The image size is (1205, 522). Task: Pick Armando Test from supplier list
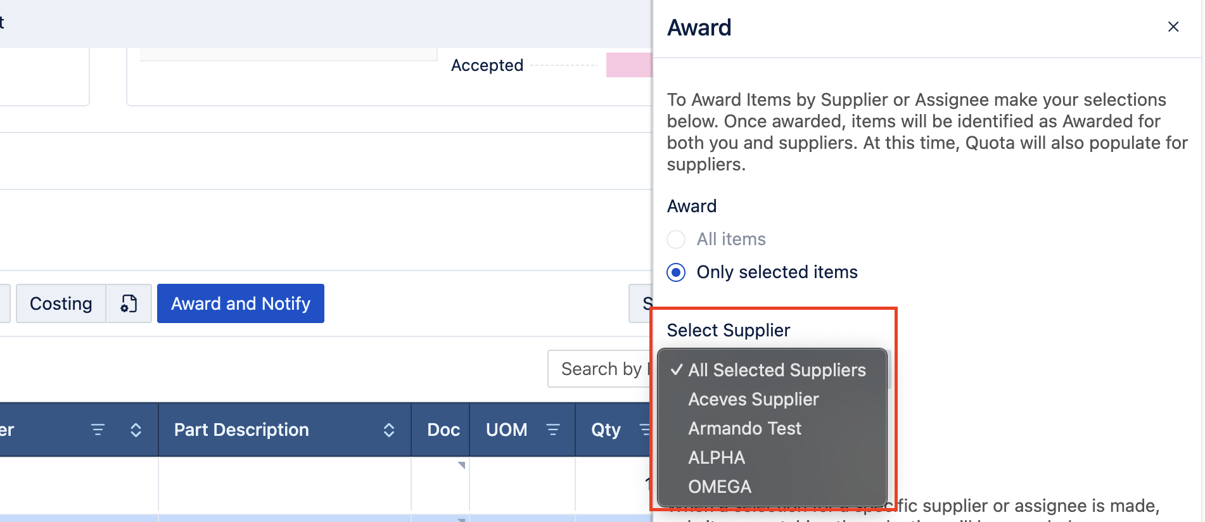click(x=744, y=428)
